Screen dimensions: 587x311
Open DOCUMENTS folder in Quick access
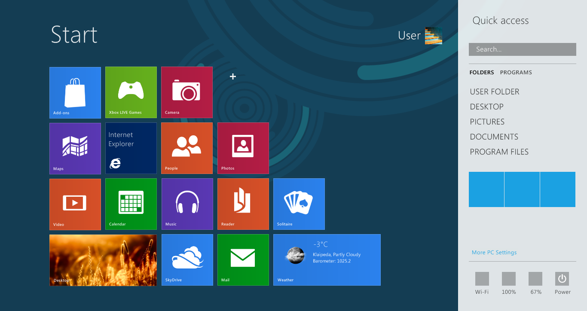click(494, 137)
